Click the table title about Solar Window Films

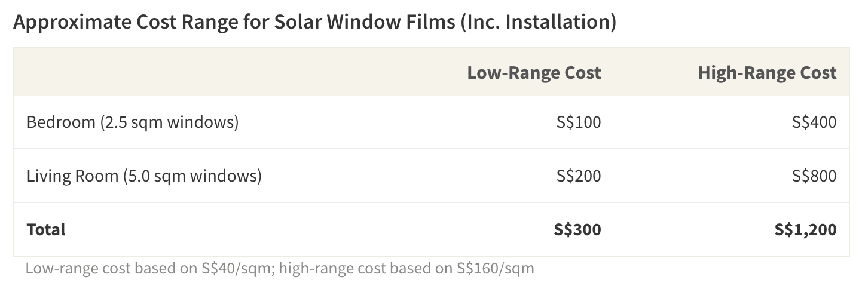pos(314,23)
